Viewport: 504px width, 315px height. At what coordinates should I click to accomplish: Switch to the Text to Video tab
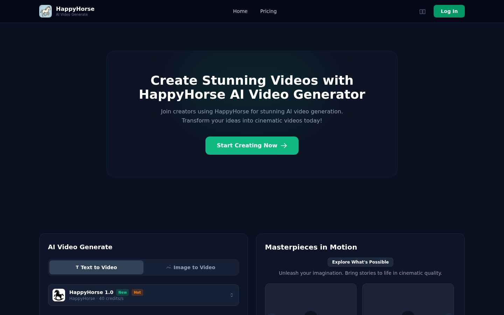tap(96, 267)
